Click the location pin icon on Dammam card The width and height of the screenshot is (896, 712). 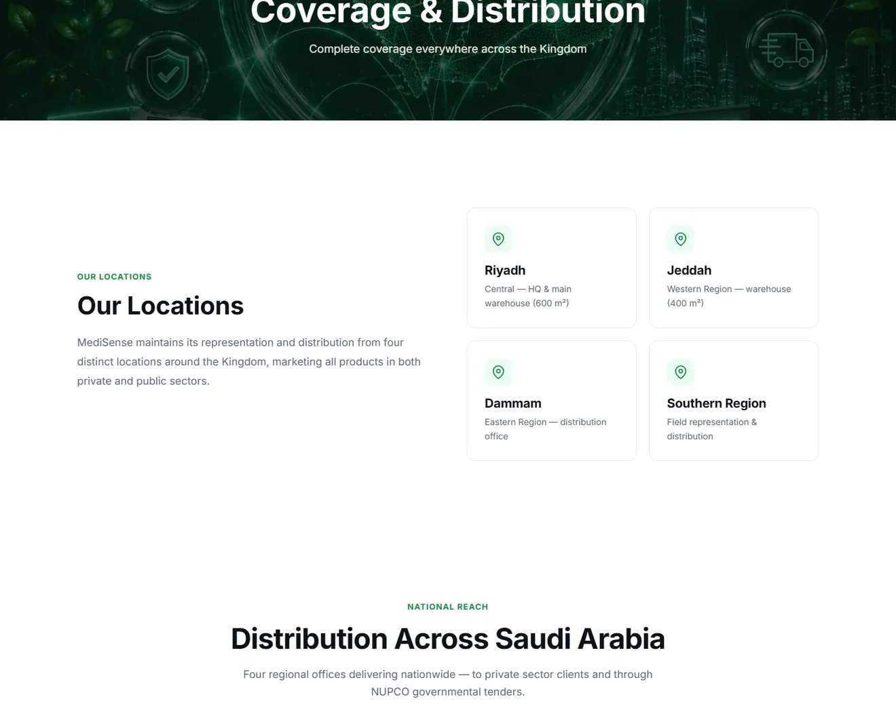pos(498,372)
